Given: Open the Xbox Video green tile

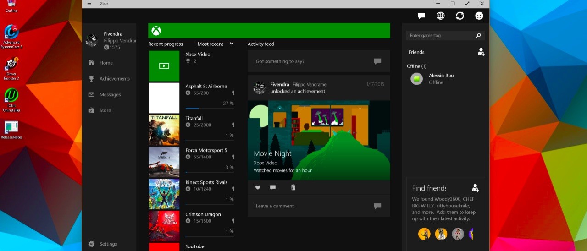Looking at the screenshot, I should [x=164, y=66].
